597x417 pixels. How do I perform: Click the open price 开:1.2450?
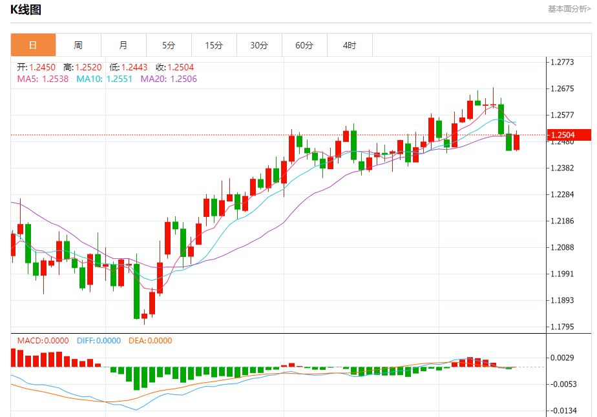tap(36, 67)
